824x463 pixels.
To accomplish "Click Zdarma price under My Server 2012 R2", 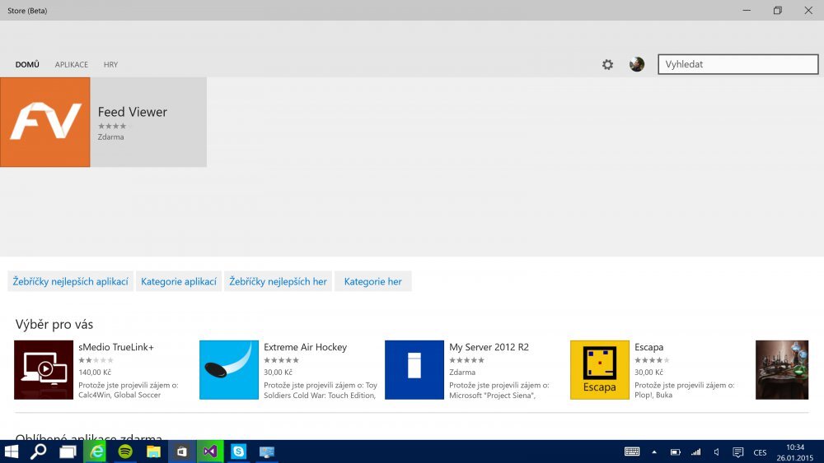I will coord(462,373).
